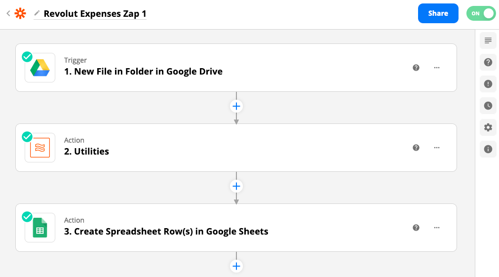Edit the Revolut Expenses Zap 1 title
This screenshot has width=499, height=277.
(x=95, y=14)
